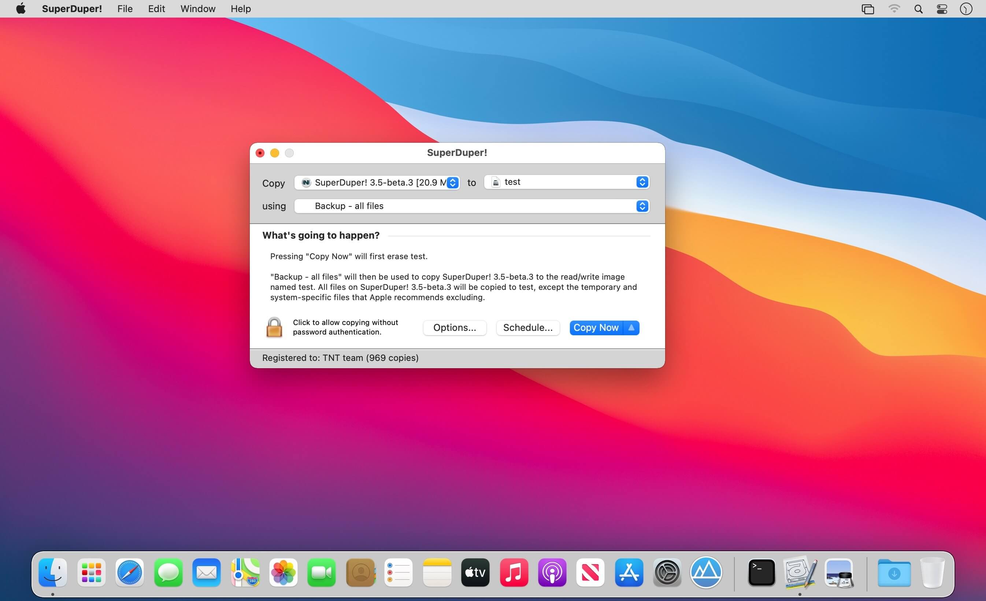Open Notes from the Dock
This screenshot has height=601, width=986.
click(x=437, y=572)
